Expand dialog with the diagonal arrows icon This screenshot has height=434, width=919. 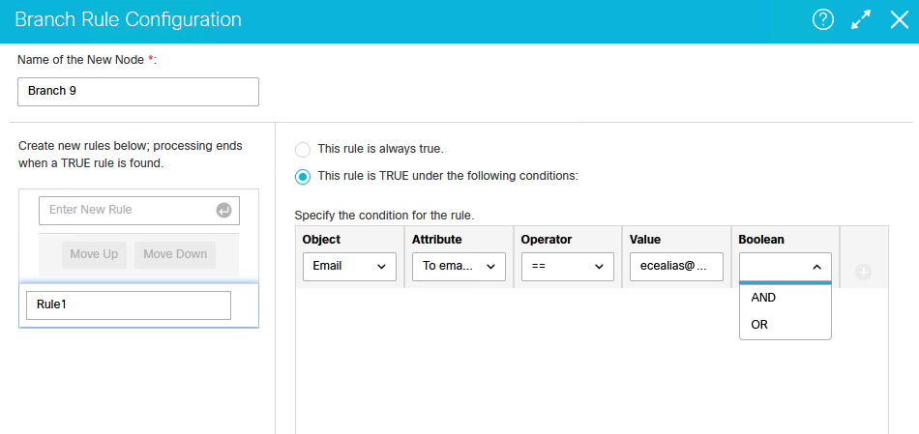point(861,20)
